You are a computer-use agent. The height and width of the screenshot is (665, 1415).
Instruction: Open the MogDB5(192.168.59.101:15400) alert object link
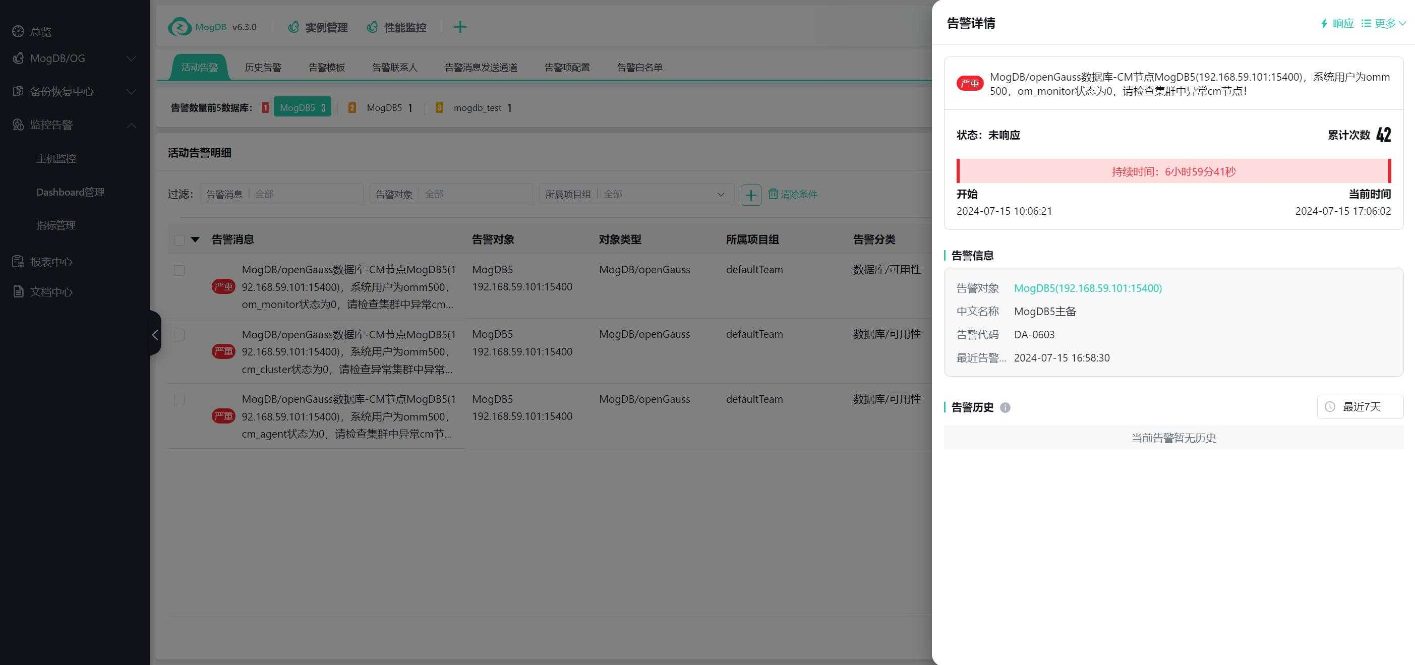pos(1088,288)
